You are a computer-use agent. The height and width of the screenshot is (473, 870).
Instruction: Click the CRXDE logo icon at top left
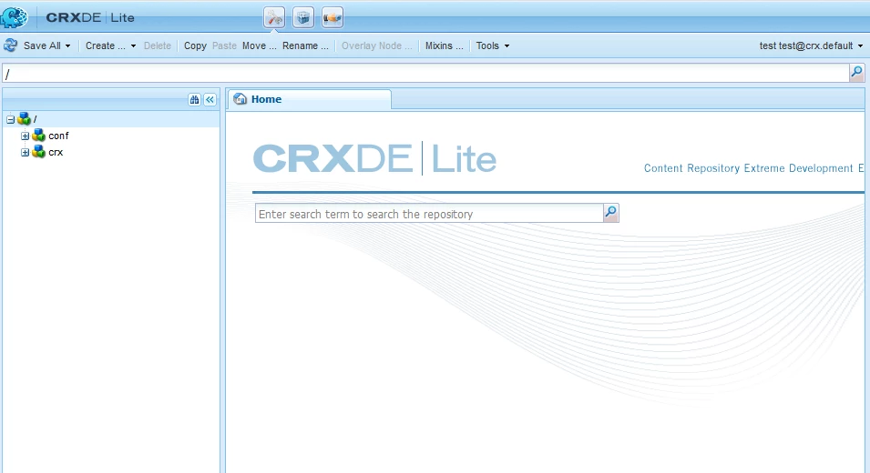pyautogui.click(x=14, y=17)
